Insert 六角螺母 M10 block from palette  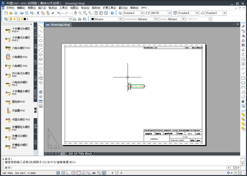point(16,57)
